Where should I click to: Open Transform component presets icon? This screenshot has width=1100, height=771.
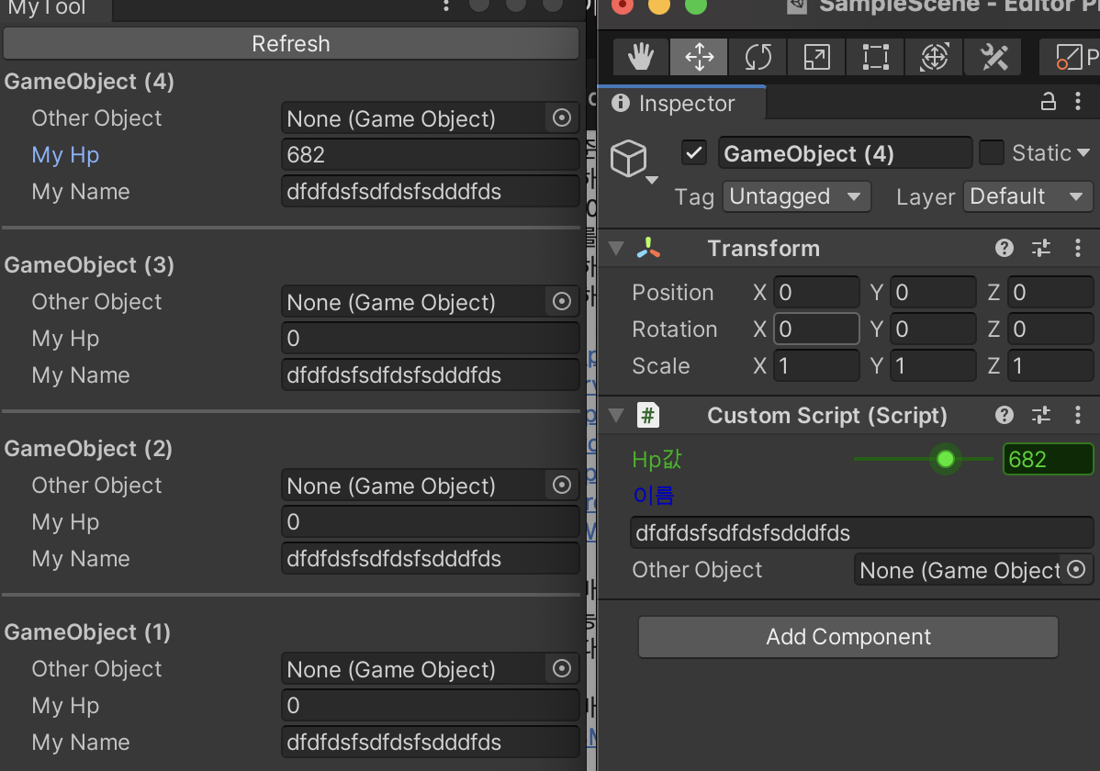(1041, 248)
